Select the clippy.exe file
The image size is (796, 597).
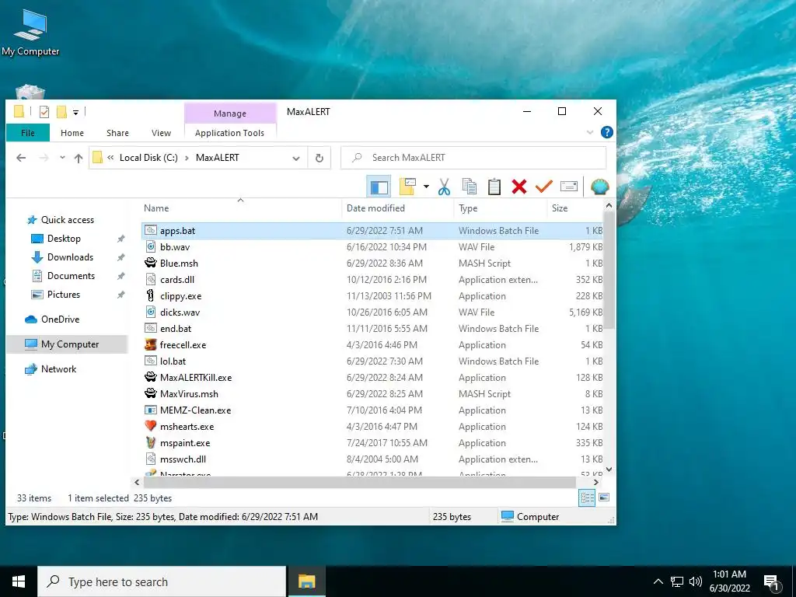tap(372, 296)
